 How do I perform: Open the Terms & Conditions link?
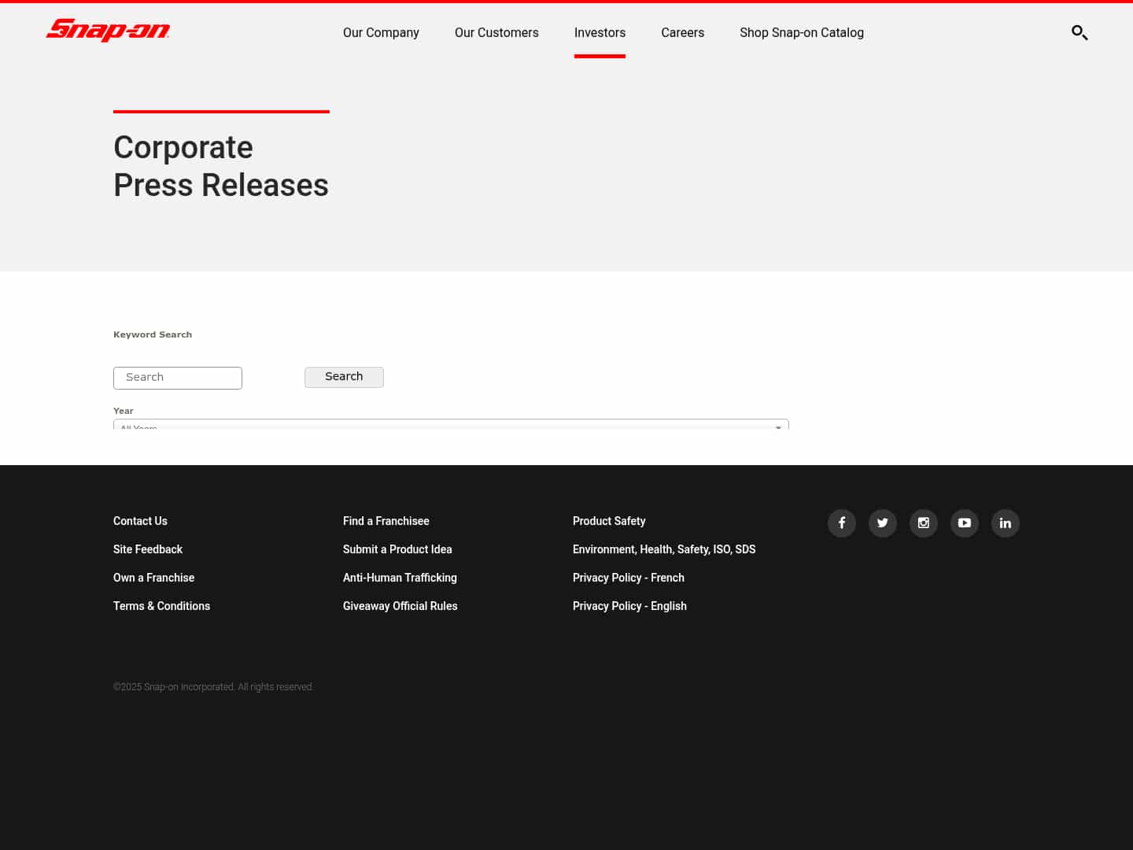(161, 606)
